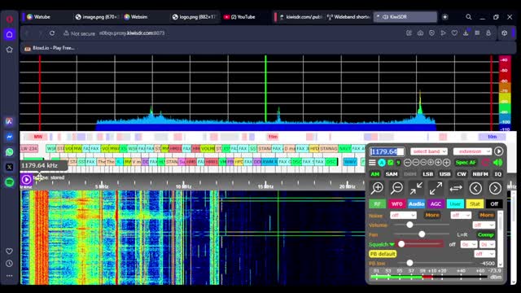Open the bookmarks star in the Opera sidebar
The width and height of the screenshot is (521, 293).
(x=9, y=50)
